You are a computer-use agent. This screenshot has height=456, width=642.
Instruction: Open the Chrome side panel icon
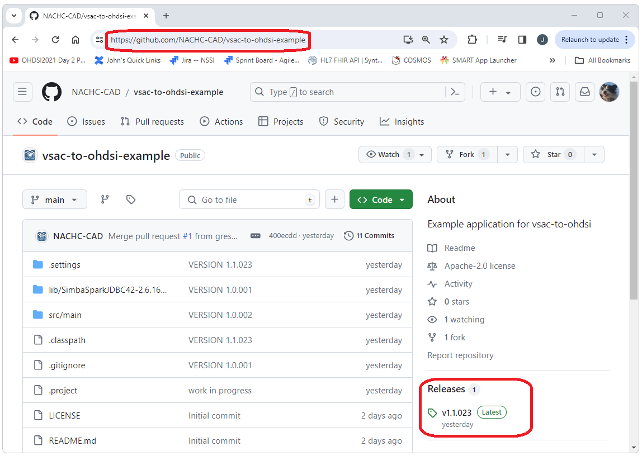(522, 40)
